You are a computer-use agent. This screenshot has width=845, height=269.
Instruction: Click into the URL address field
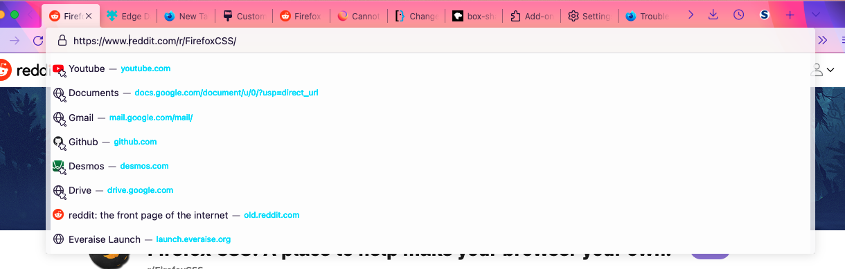coord(429,41)
